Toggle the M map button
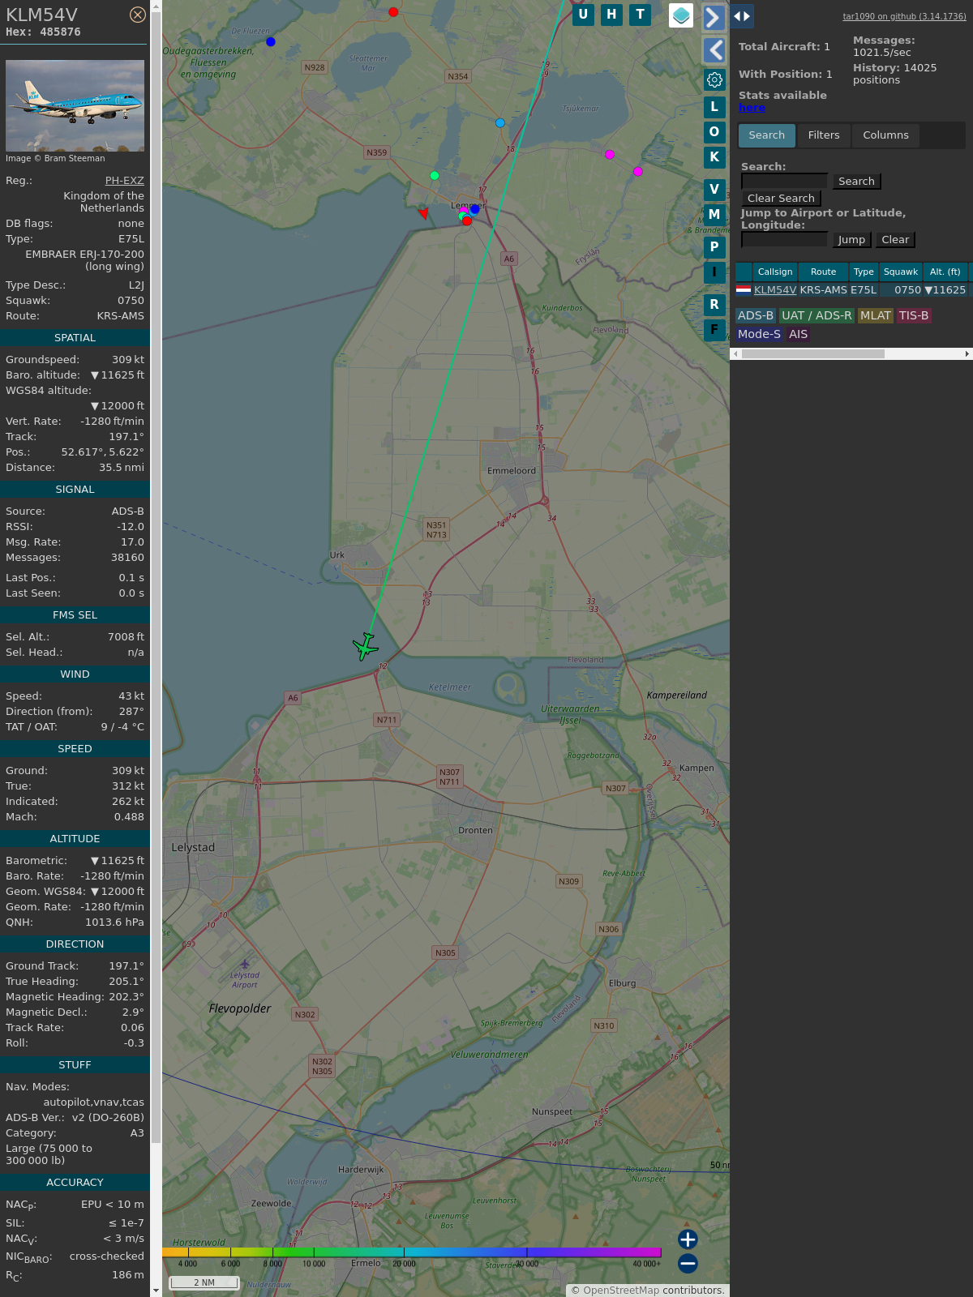The image size is (973, 1297). pyautogui.click(x=714, y=215)
